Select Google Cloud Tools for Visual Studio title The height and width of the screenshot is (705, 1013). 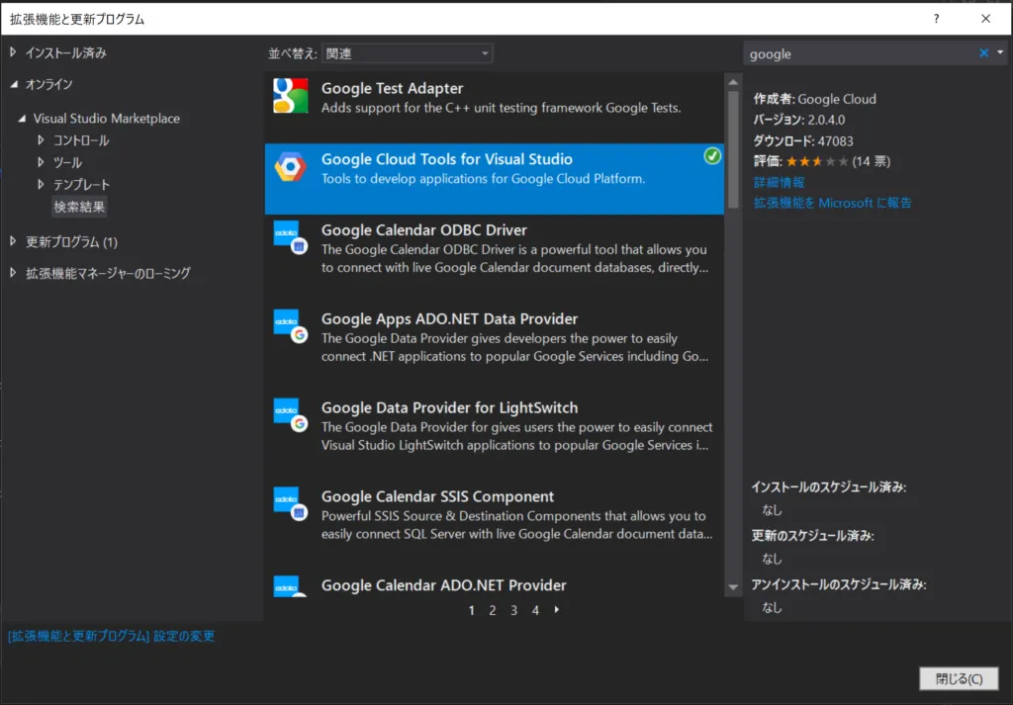[x=447, y=159]
